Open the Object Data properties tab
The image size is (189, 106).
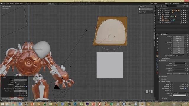(157, 70)
